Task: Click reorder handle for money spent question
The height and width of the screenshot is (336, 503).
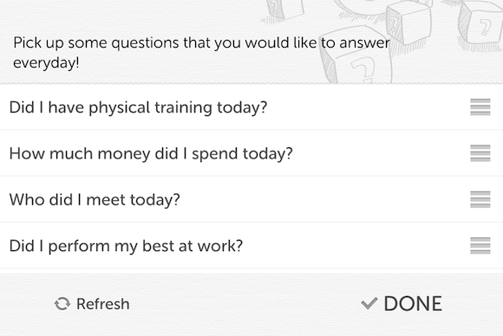Action: click(x=480, y=153)
